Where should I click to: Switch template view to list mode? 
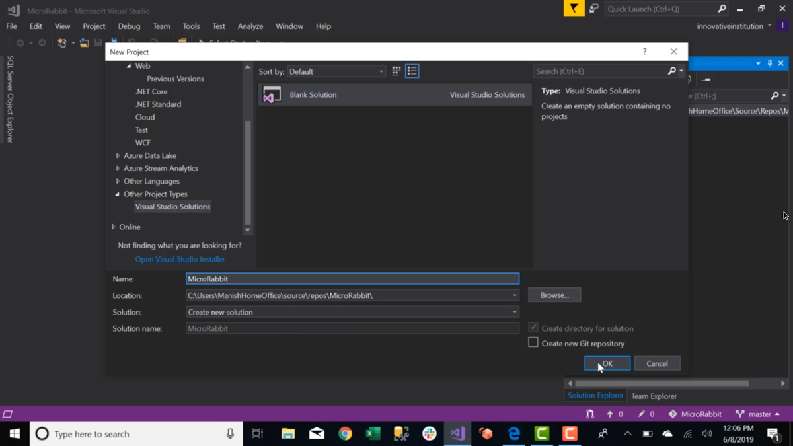[412, 71]
